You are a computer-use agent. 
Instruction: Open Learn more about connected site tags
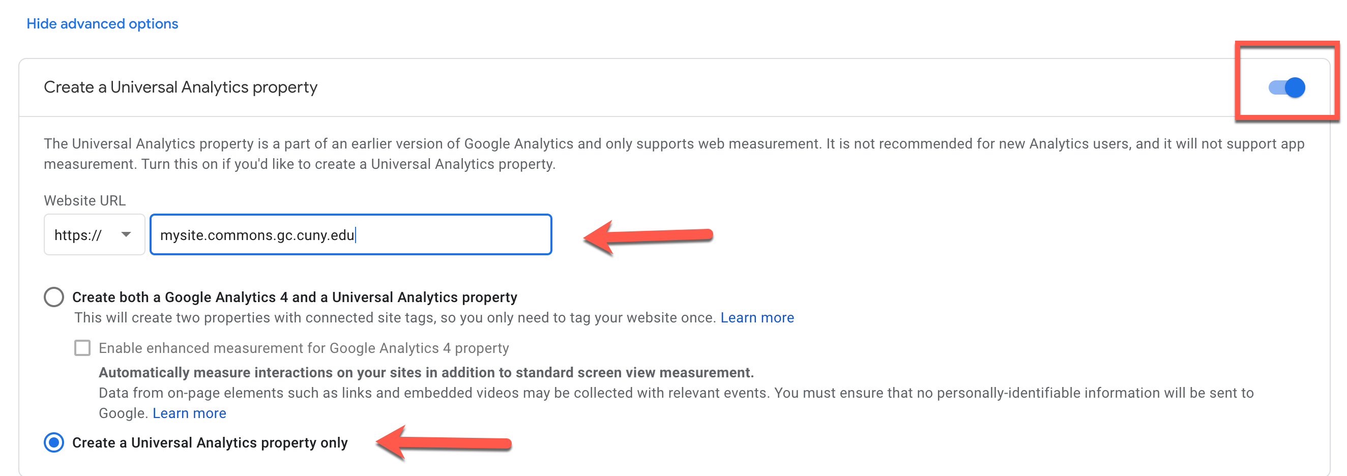[756, 318]
